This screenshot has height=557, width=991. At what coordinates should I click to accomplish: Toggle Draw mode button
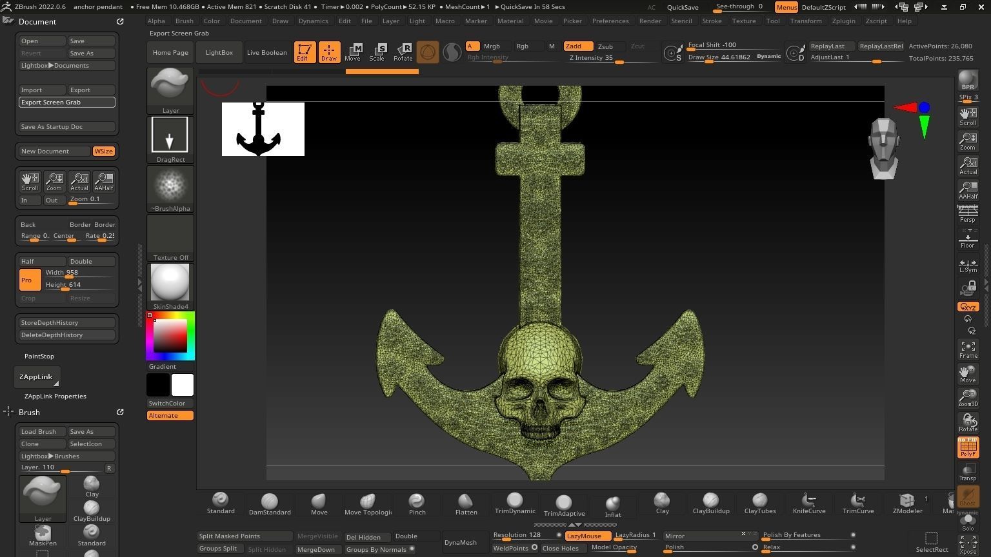329,52
